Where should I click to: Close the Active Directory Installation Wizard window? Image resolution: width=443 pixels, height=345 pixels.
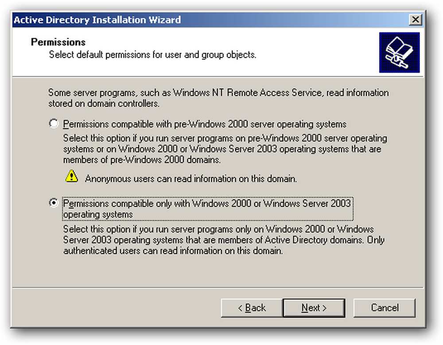click(x=416, y=20)
